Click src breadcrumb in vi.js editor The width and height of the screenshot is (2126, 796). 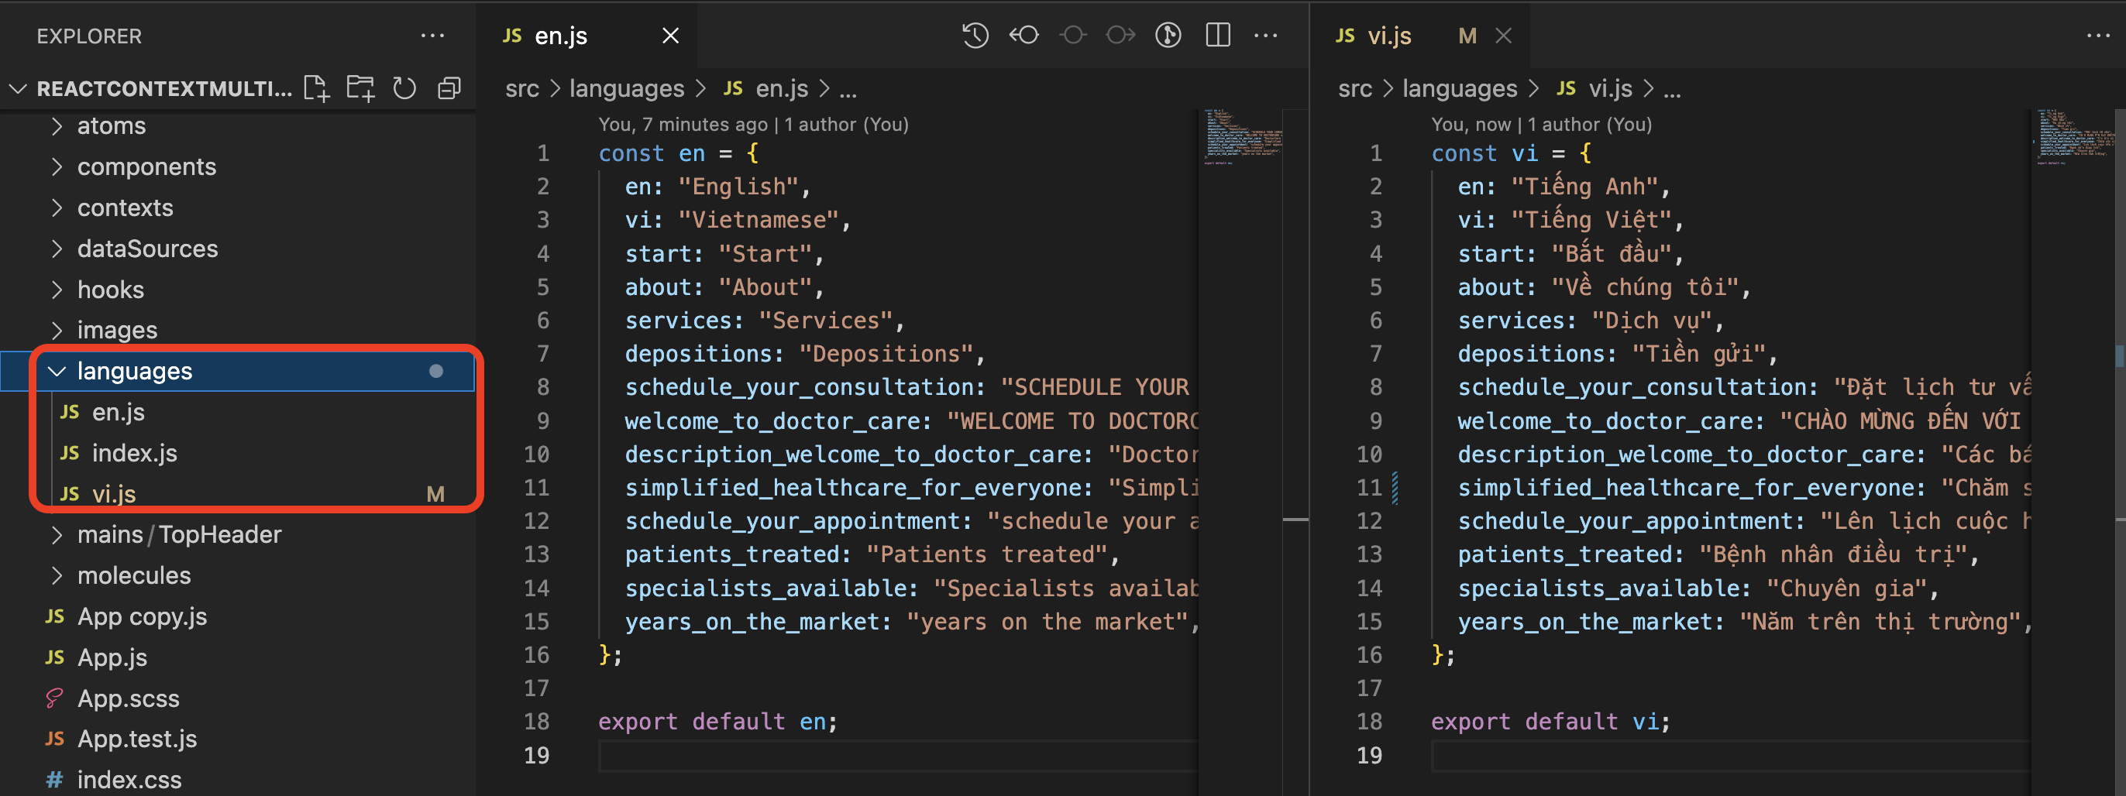(x=1355, y=88)
